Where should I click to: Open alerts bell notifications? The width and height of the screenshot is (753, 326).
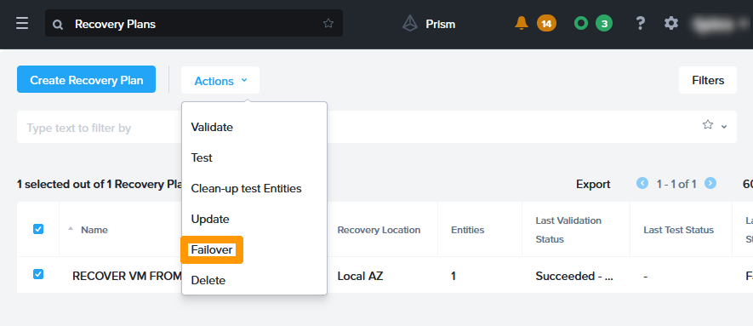coord(521,23)
